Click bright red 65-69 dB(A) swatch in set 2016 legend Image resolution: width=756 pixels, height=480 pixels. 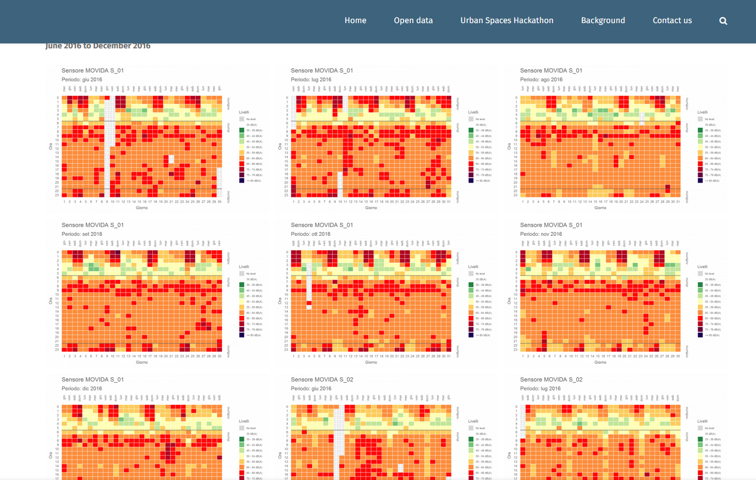(241, 318)
